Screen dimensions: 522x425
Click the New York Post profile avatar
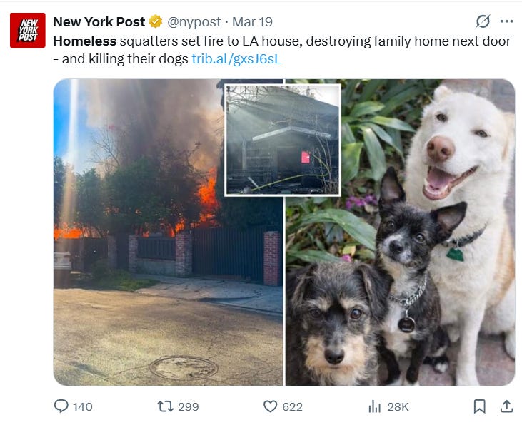28,30
